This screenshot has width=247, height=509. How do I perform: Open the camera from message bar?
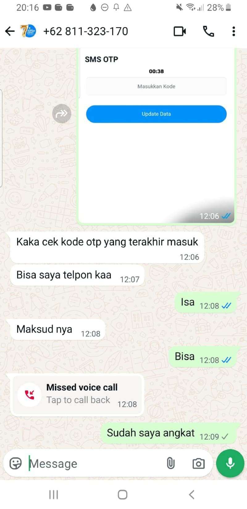(198, 463)
